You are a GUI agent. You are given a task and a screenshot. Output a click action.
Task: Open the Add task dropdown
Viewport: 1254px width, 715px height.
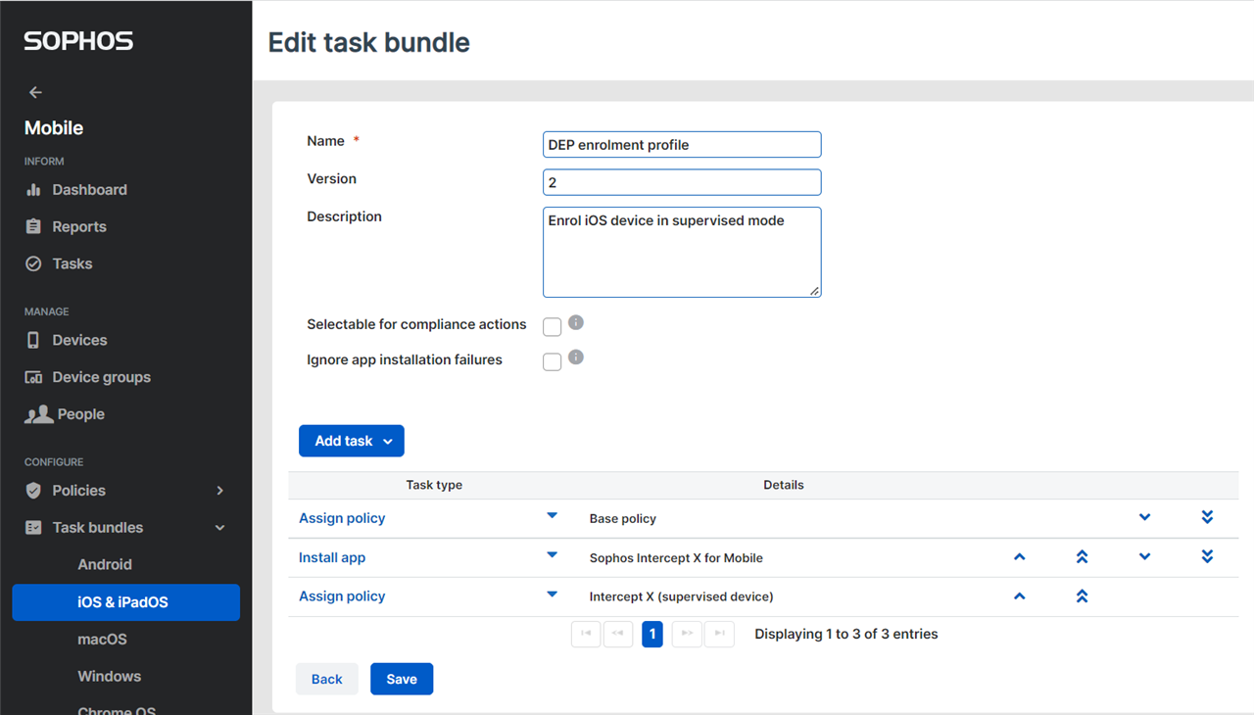352,441
